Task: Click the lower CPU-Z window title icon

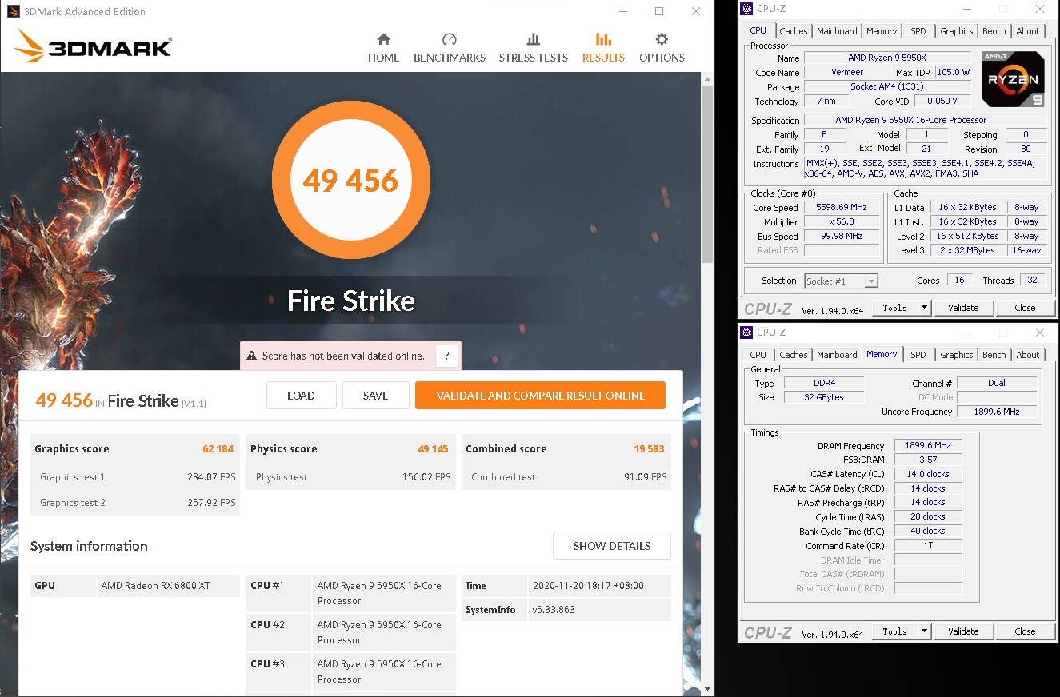Action: coord(746,333)
